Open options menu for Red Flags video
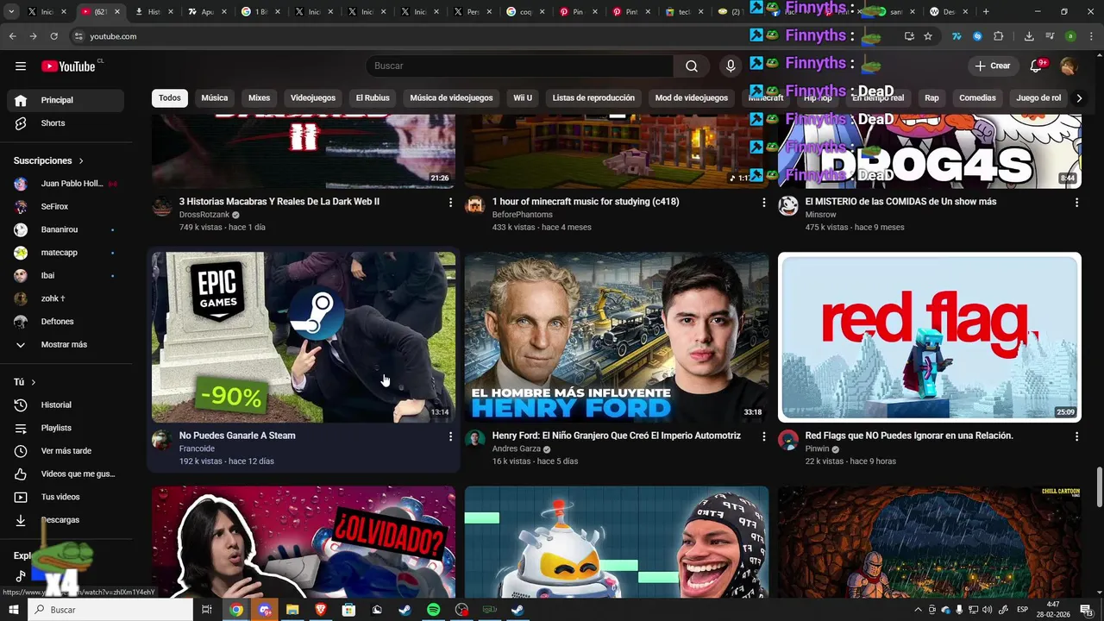 tap(1076, 436)
